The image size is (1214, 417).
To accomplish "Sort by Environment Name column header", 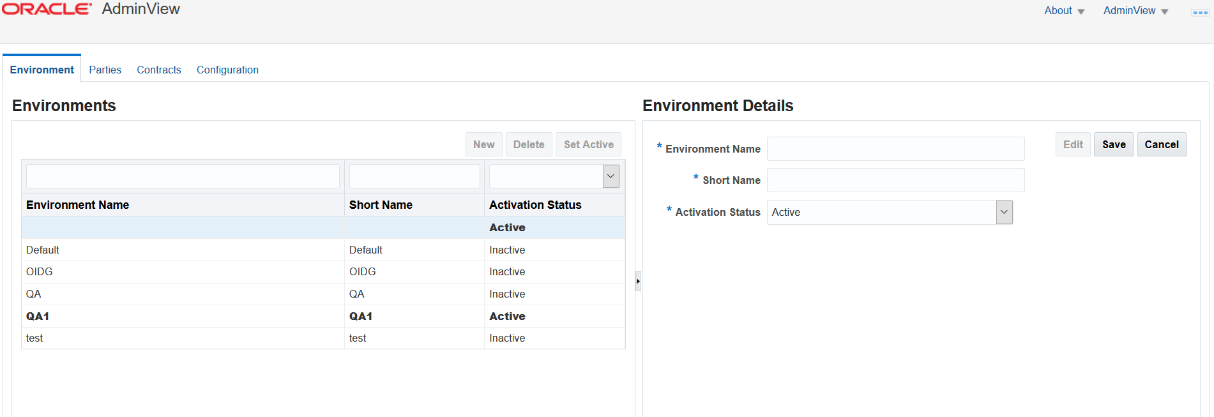I will pos(78,205).
